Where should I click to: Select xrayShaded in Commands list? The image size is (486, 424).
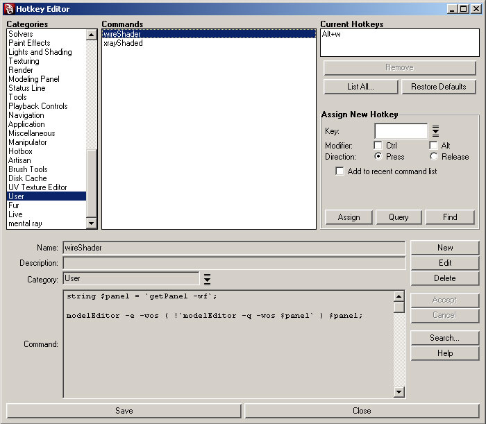click(124, 43)
